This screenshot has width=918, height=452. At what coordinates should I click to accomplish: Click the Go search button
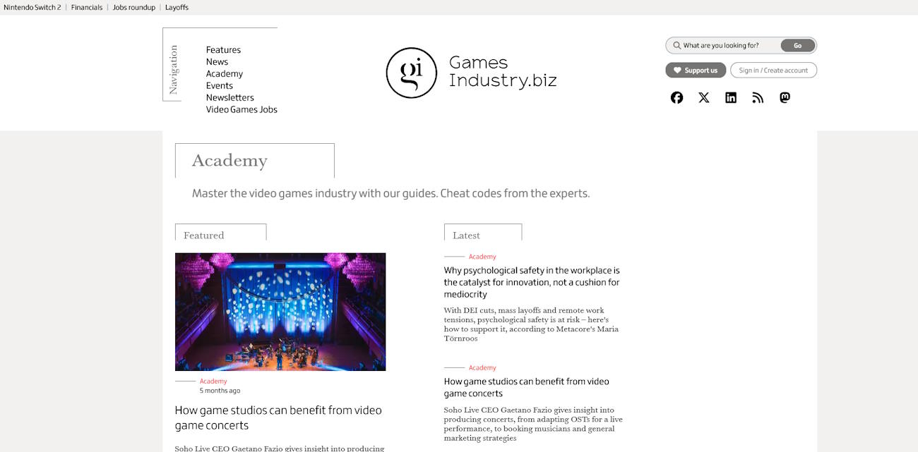click(x=798, y=45)
